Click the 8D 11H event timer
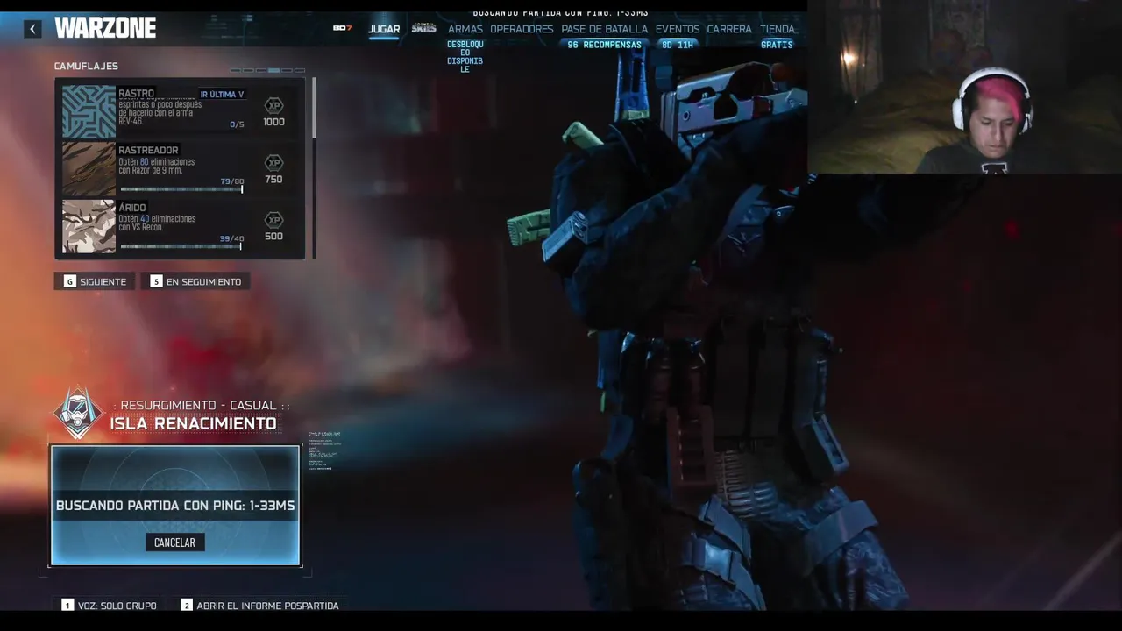 tap(678, 45)
